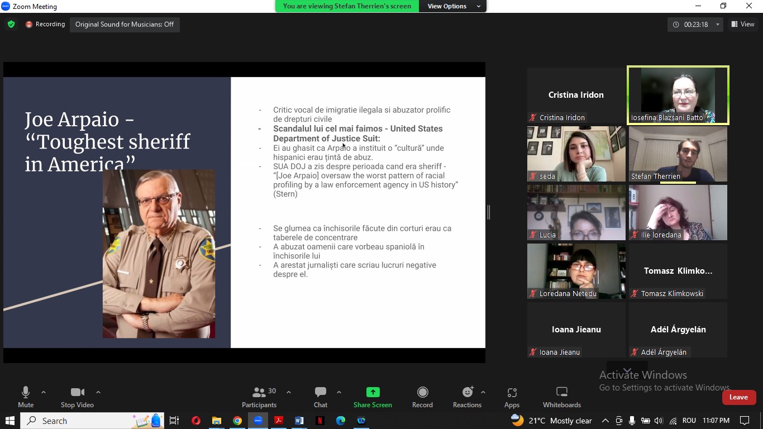This screenshot has height=429, width=763.
Task: Open the Chat panel
Action: click(321, 397)
